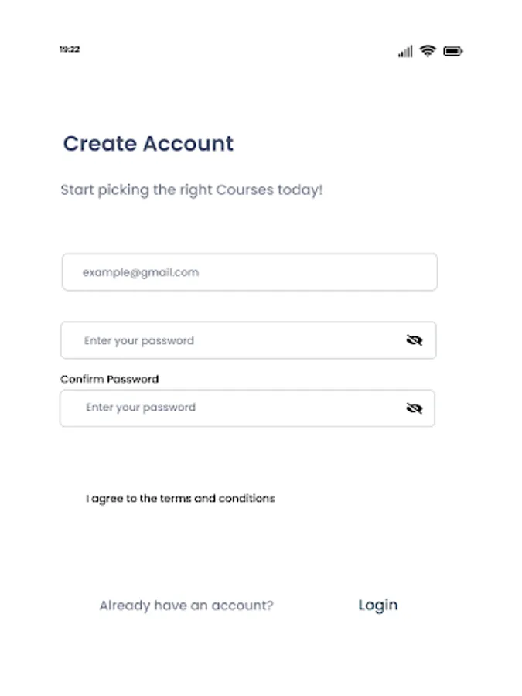Click the word conditions in agreement text

247,499
